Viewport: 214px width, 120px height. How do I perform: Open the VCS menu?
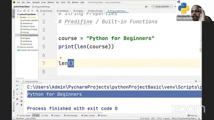[69, 2]
